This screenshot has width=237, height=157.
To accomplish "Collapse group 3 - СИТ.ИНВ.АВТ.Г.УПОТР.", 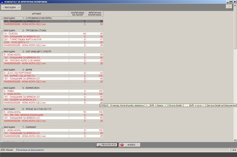I will coord(2,51).
